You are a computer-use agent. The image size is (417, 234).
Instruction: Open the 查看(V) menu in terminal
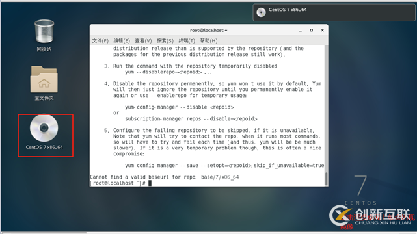click(x=143, y=41)
